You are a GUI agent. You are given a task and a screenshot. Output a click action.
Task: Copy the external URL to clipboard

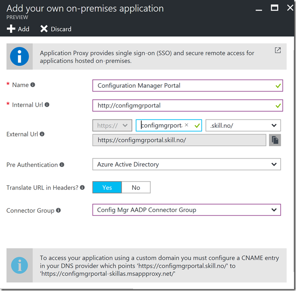[274, 140]
